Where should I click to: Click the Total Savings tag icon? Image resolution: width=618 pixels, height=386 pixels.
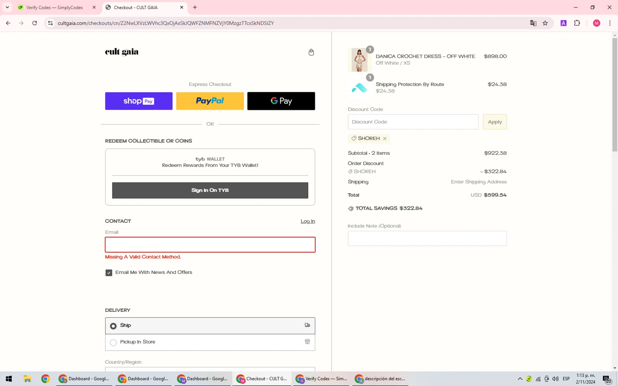(351, 208)
